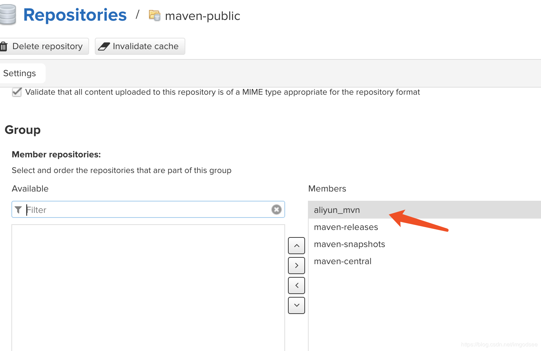Move selected member down with the down arrow
Image resolution: width=541 pixels, height=351 pixels.
click(x=297, y=305)
